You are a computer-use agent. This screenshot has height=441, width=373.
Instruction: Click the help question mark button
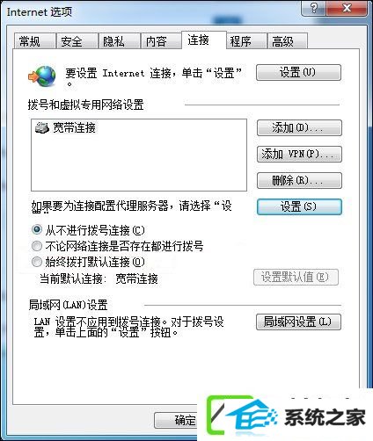[x=313, y=8]
